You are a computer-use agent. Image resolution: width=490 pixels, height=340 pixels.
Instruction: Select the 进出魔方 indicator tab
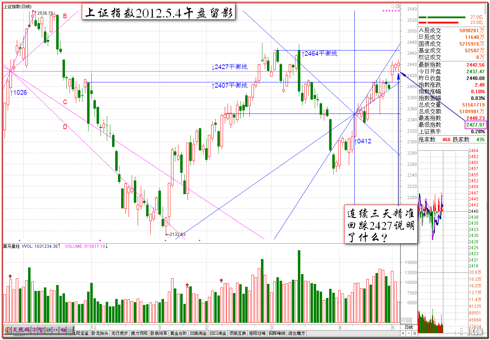point(296,333)
